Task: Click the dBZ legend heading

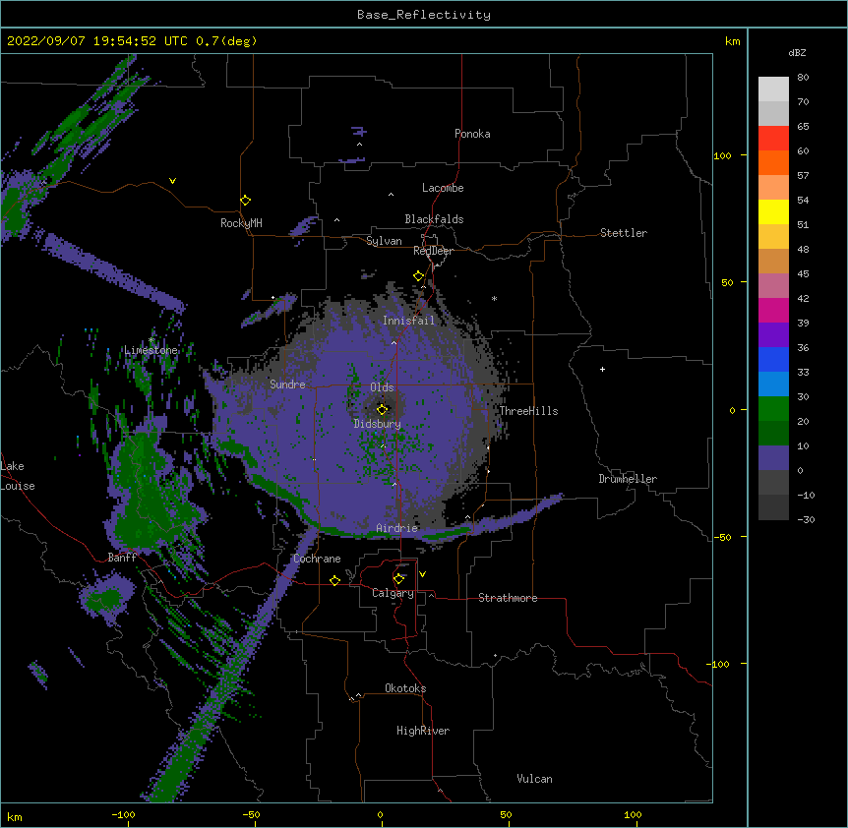Action: (797, 52)
